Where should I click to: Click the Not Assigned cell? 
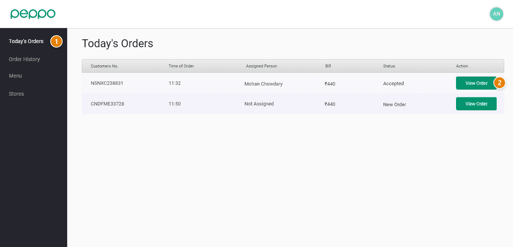pos(259,104)
